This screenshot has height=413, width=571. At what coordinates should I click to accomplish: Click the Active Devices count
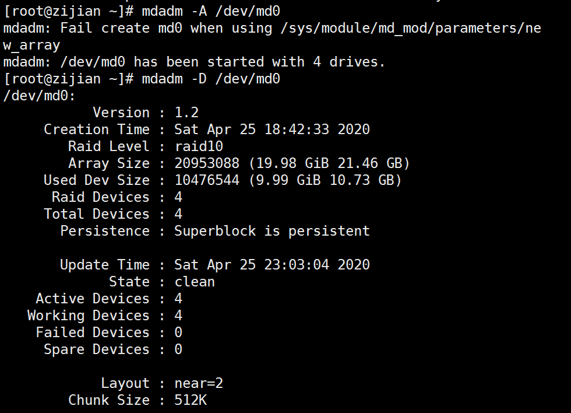178,299
